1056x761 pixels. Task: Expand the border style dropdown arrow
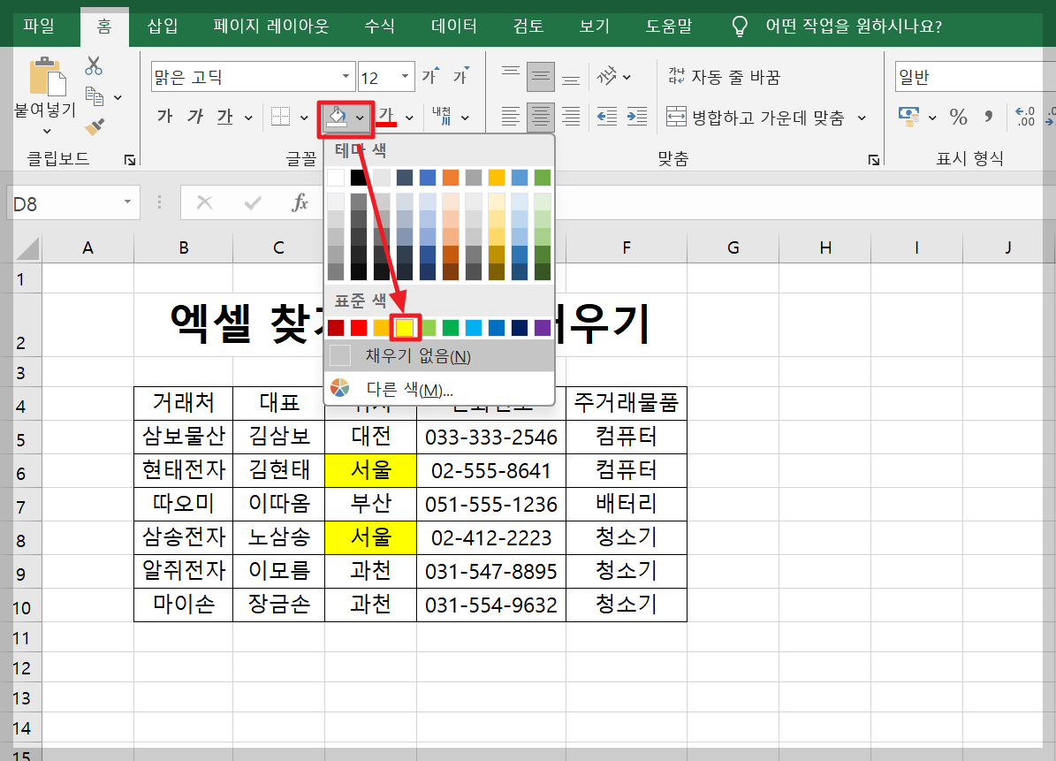(x=303, y=117)
